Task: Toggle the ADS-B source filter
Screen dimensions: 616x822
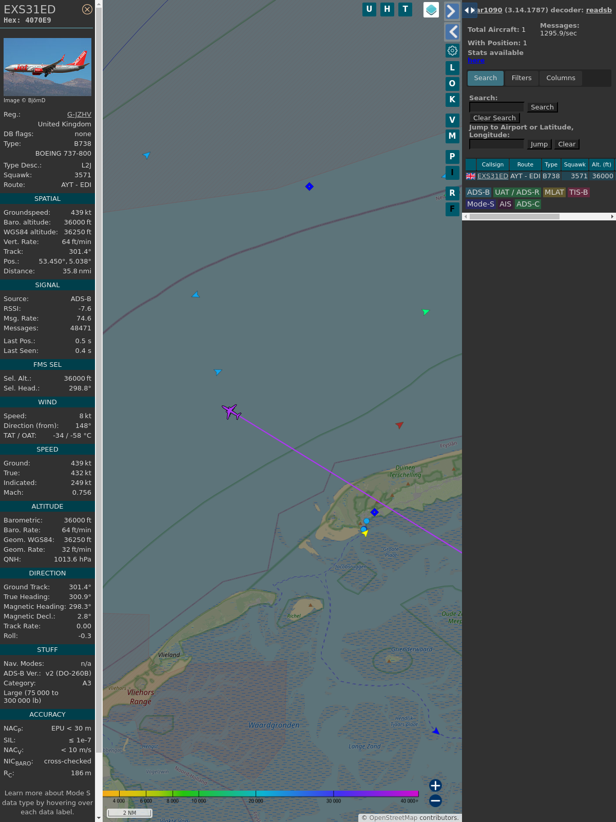Action: [x=478, y=192]
